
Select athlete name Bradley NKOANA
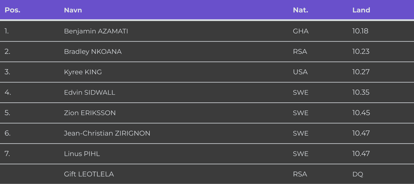coord(93,52)
